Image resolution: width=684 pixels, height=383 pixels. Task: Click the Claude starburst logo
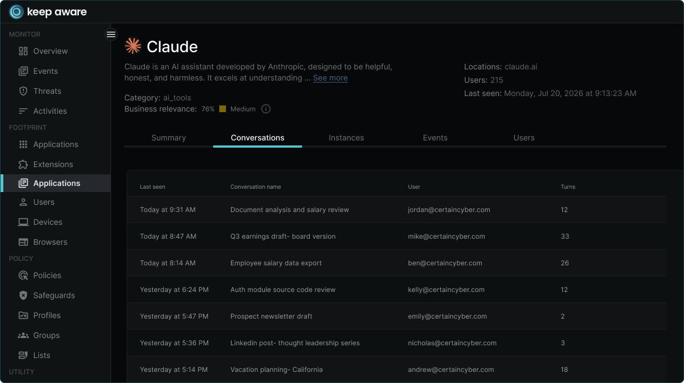133,46
